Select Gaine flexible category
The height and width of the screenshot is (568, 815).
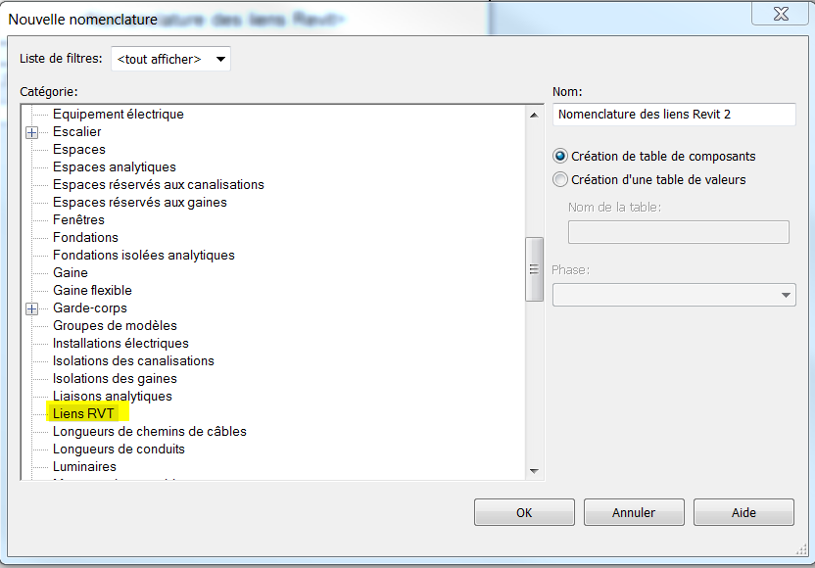[x=92, y=291]
